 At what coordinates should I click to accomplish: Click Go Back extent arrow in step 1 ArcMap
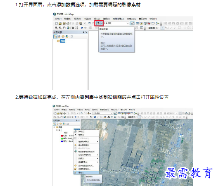[x=82, y=28]
